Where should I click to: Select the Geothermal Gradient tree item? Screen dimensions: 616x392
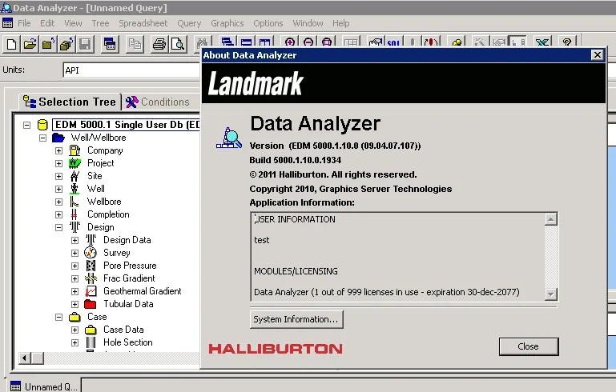click(143, 291)
